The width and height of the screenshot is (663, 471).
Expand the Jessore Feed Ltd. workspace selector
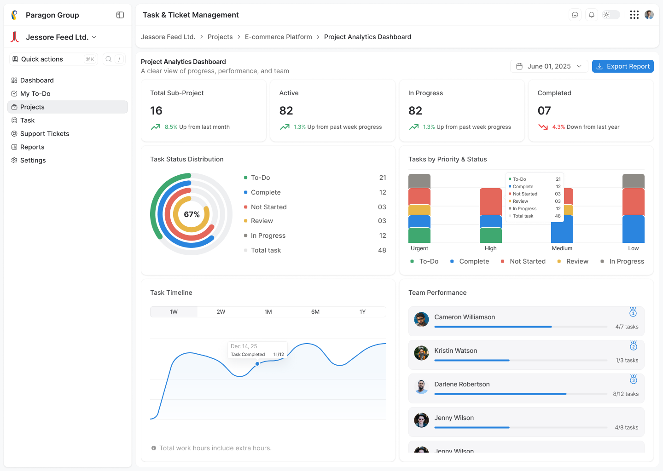tap(94, 37)
